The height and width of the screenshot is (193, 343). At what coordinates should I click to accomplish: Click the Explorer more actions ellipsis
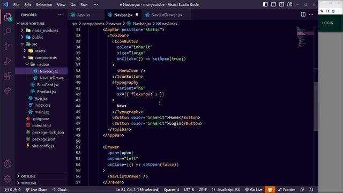[61, 14]
